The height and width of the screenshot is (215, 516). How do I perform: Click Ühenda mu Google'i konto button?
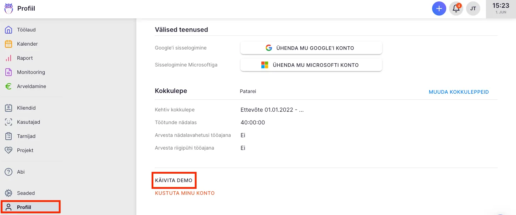click(x=311, y=48)
